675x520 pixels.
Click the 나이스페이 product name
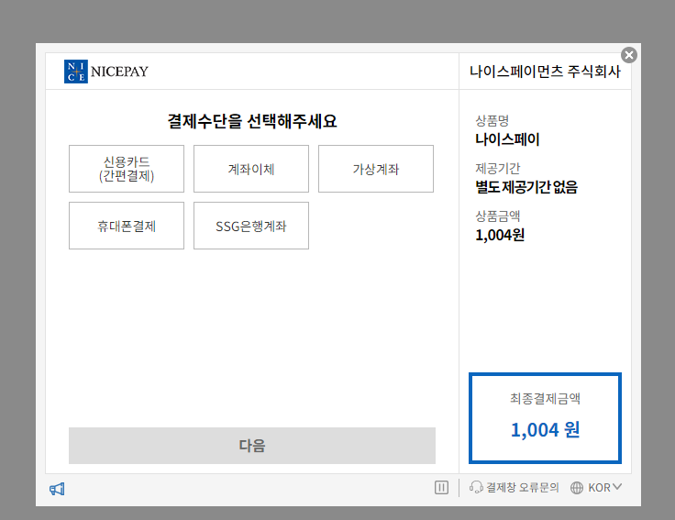[x=507, y=139]
